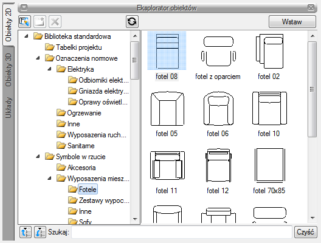Collapse the Wyposazenia miesz... node
Screen dimensions: 321x243
[x=49, y=179]
